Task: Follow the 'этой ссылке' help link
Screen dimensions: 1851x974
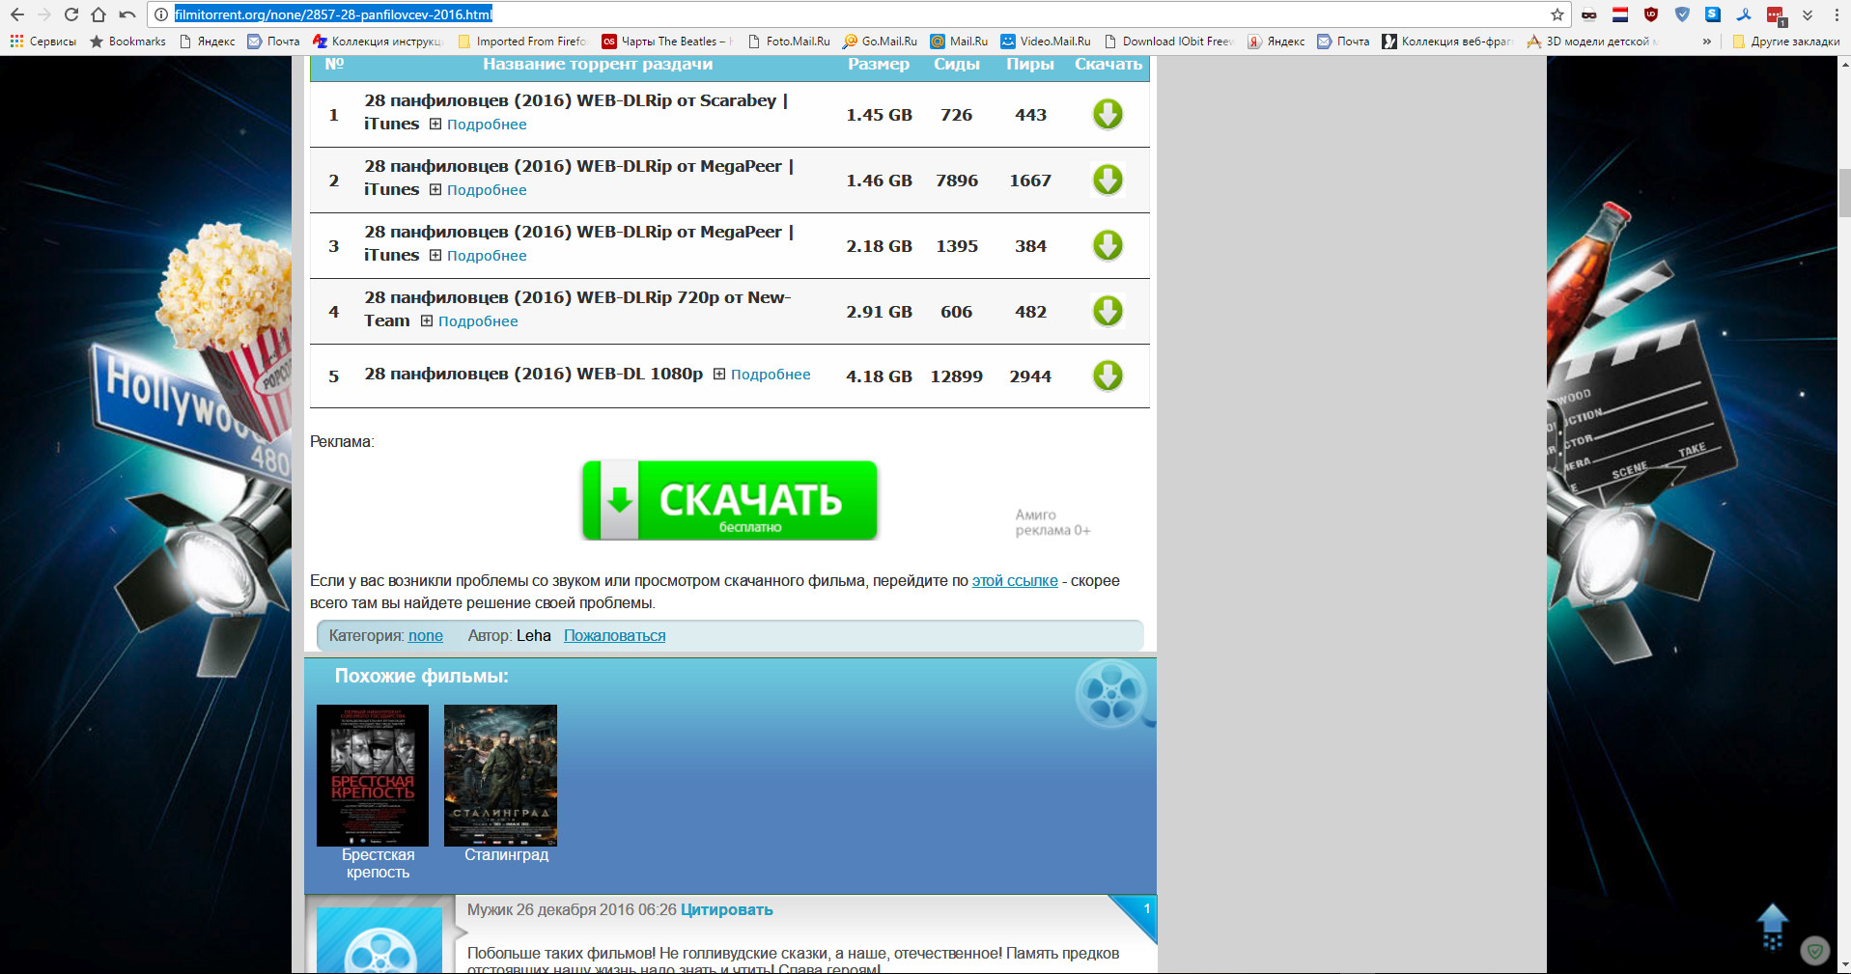Action: pyautogui.click(x=1014, y=581)
